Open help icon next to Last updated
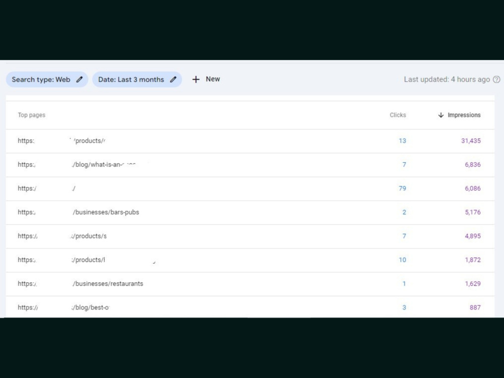Image resolution: width=504 pixels, height=378 pixels. (x=496, y=80)
